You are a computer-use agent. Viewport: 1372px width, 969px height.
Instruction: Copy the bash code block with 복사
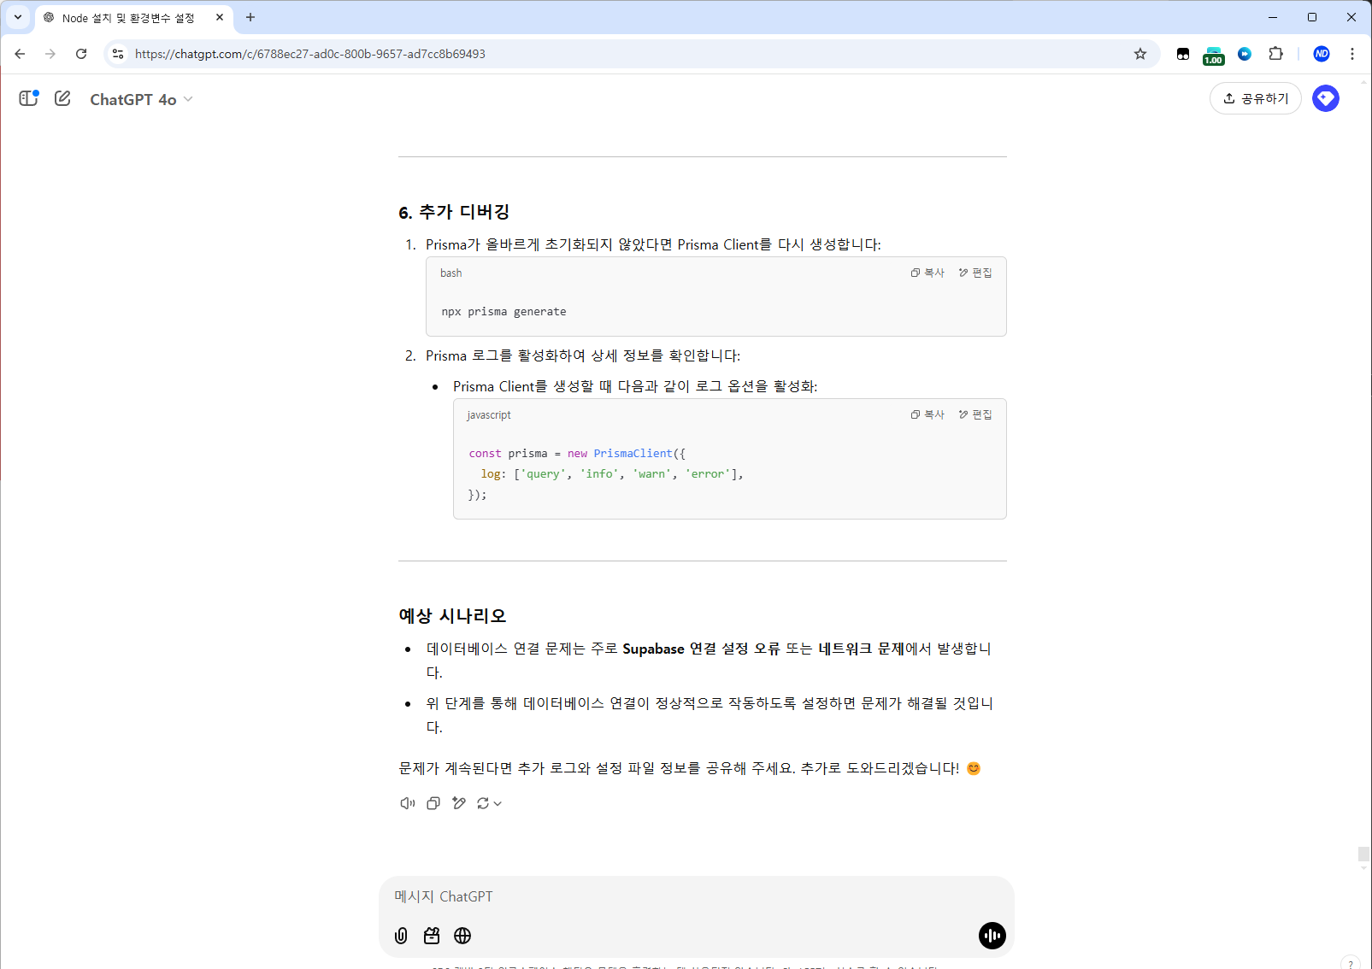coord(927,273)
